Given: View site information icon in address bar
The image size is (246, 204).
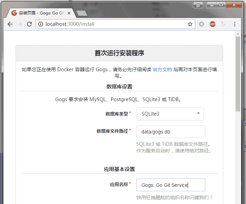Looking at the screenshot, I should click(41, 24).
